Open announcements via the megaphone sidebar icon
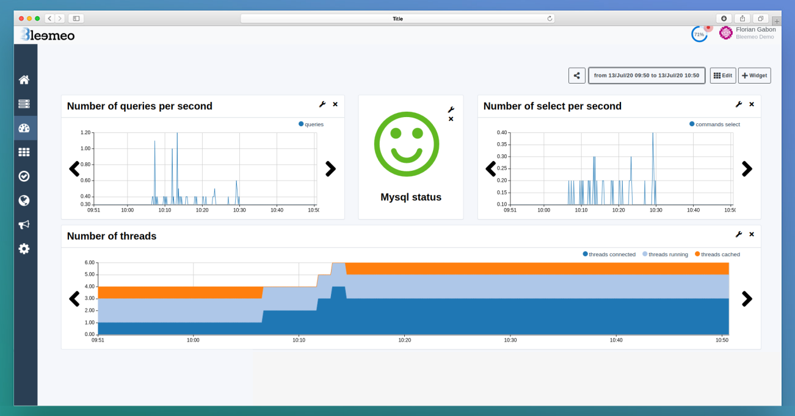 point(24,224)
